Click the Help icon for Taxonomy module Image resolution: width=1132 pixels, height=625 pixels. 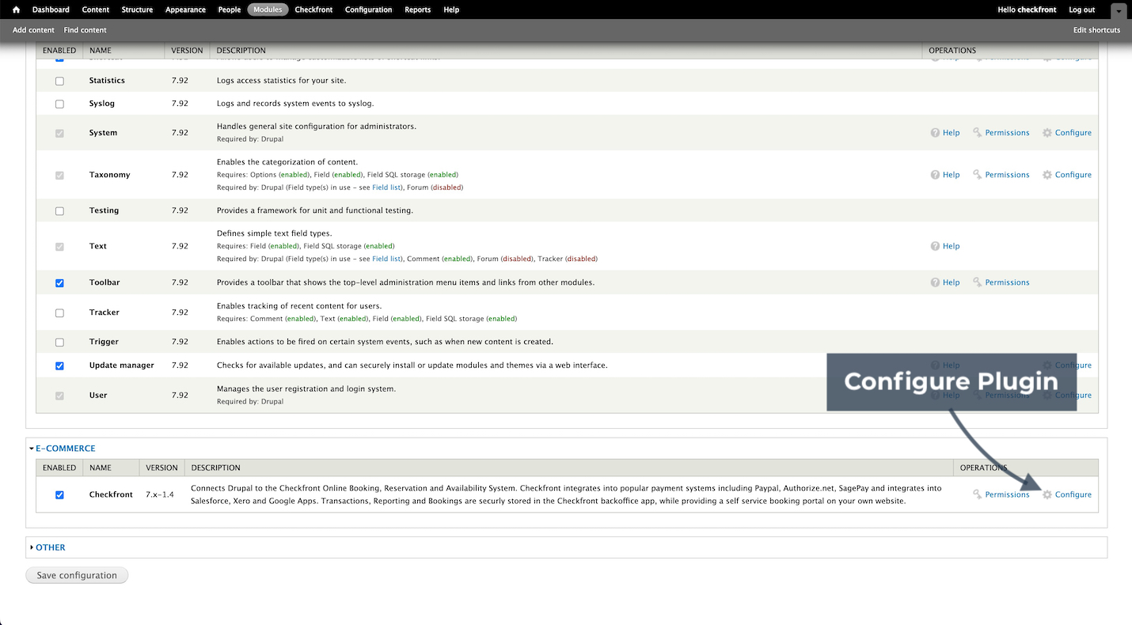click(936, 175)
